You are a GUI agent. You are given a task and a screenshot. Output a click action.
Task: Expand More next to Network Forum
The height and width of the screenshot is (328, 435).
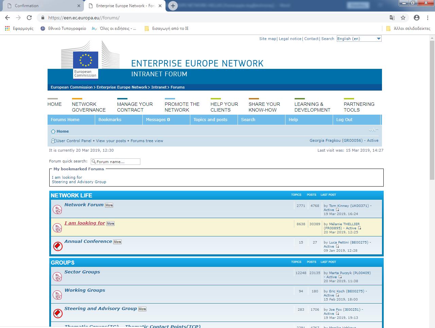click(109, 205)
